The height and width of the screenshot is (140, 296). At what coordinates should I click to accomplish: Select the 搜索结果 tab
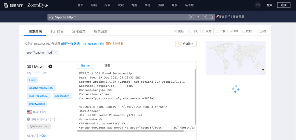tap(35, 31)
